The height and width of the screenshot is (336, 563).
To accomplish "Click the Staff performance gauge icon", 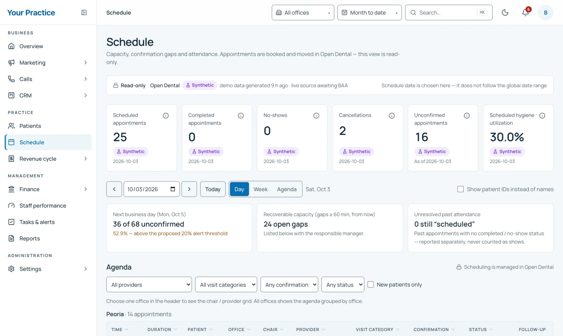I will click(x=12, y=206).
